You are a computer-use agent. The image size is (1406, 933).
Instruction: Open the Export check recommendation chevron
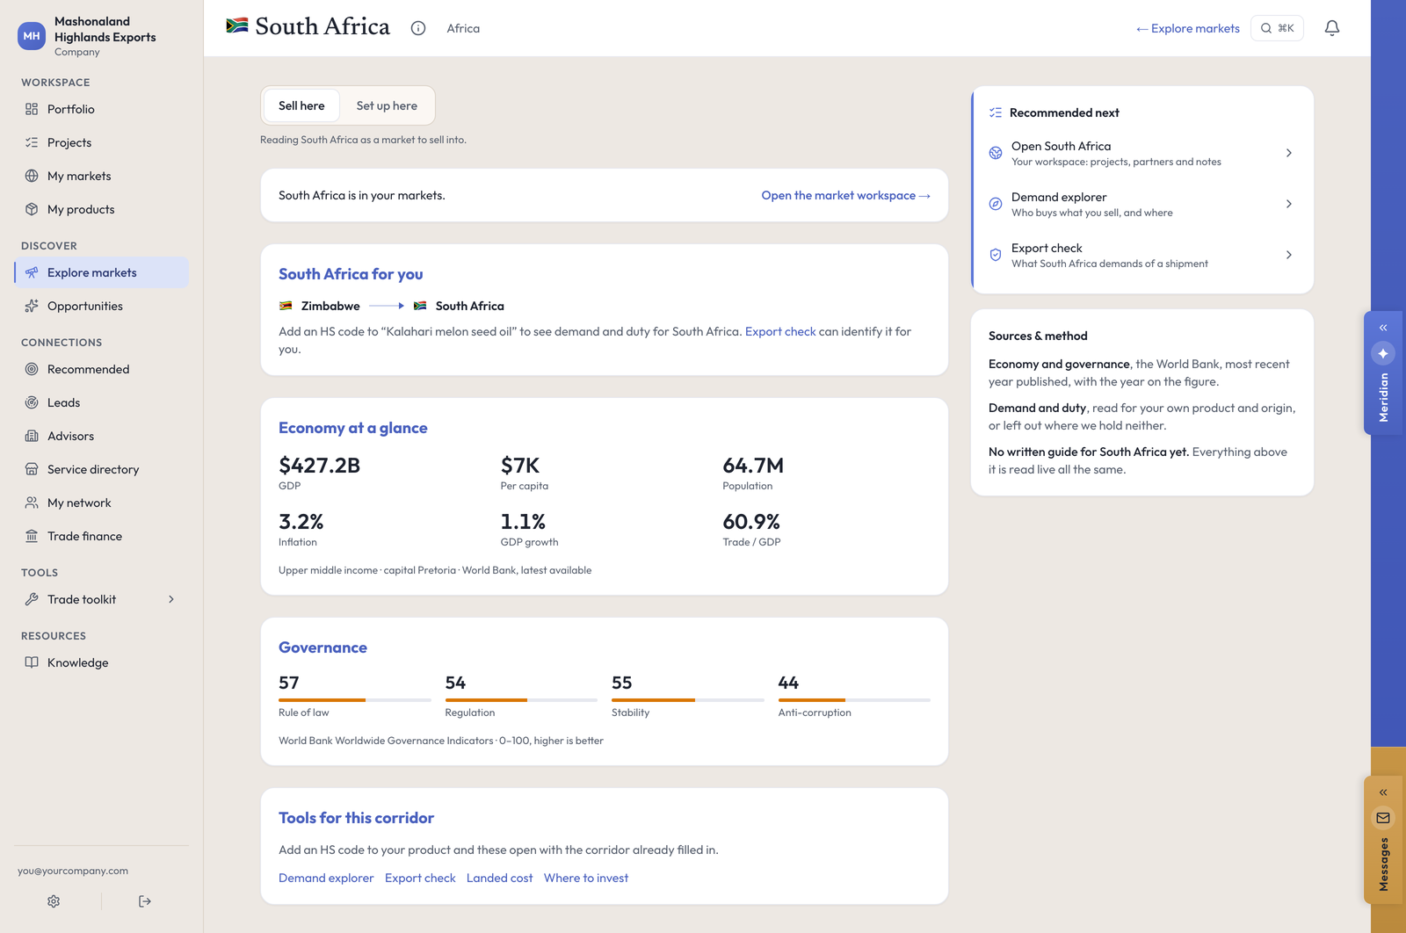[x=1289, y=255]
